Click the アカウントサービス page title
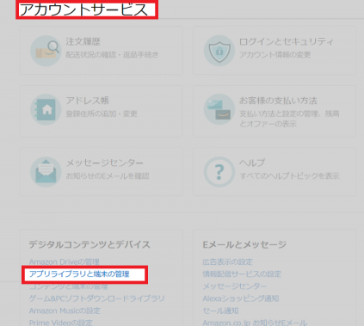Screen dimensions: 364x326 83,9
